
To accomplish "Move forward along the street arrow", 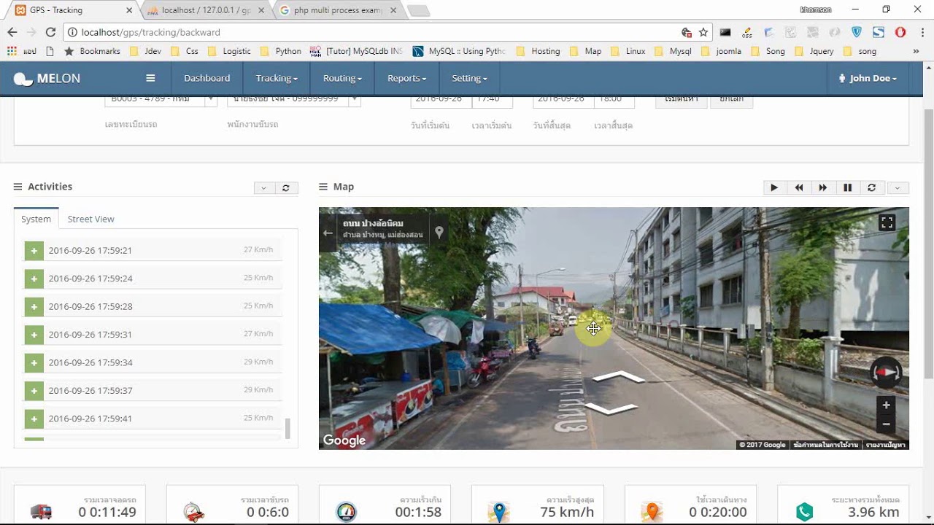I will coord(617,377).
